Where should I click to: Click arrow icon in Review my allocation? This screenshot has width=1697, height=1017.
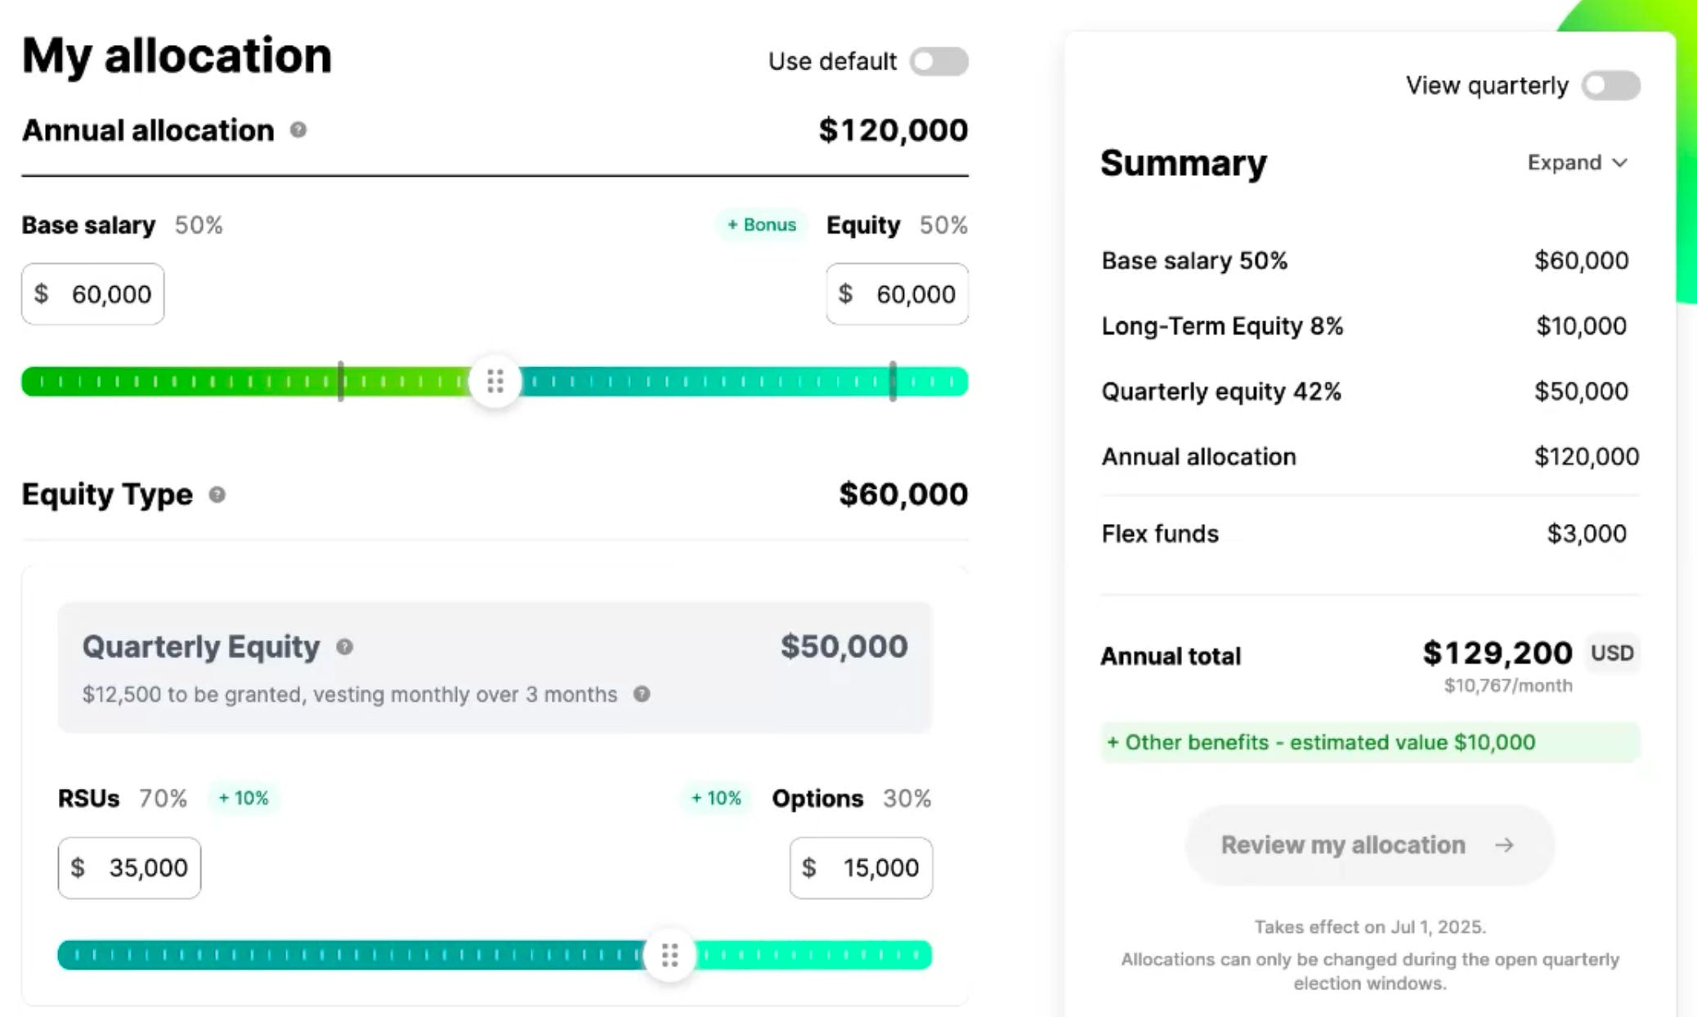(1504, 845)
